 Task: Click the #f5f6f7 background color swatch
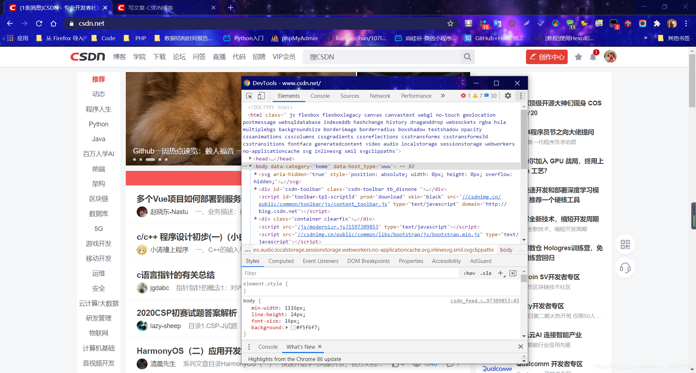(293, 328)
